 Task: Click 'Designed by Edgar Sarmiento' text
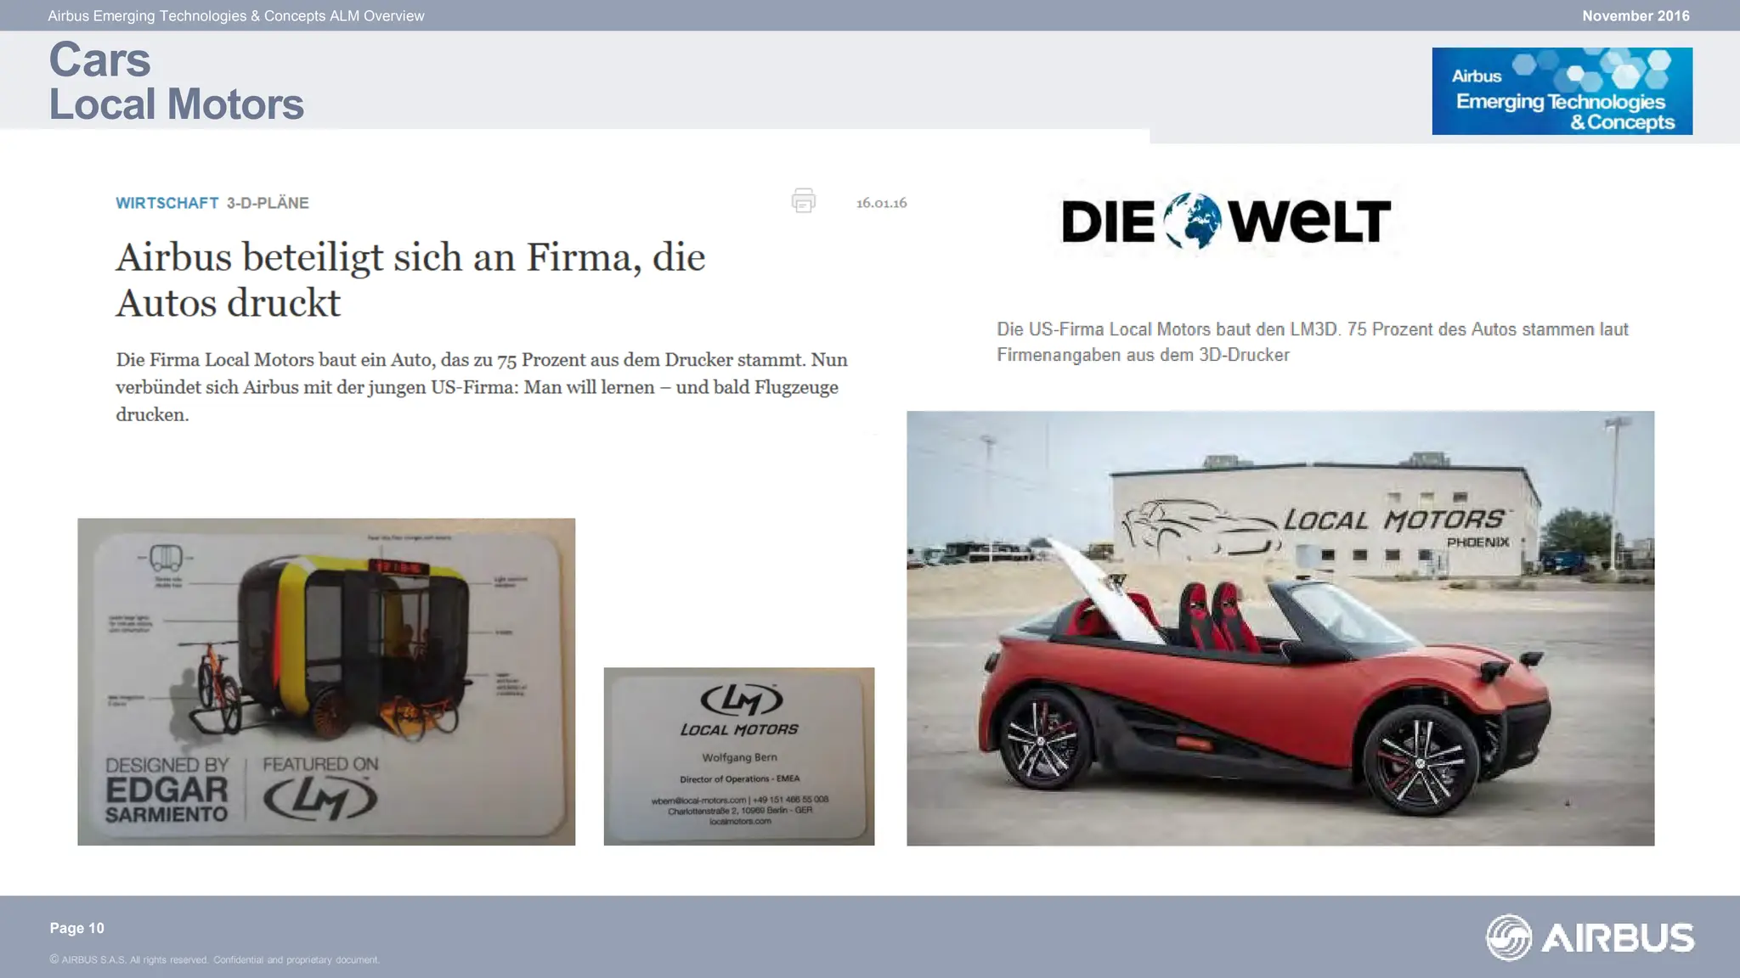coord(167,790)
